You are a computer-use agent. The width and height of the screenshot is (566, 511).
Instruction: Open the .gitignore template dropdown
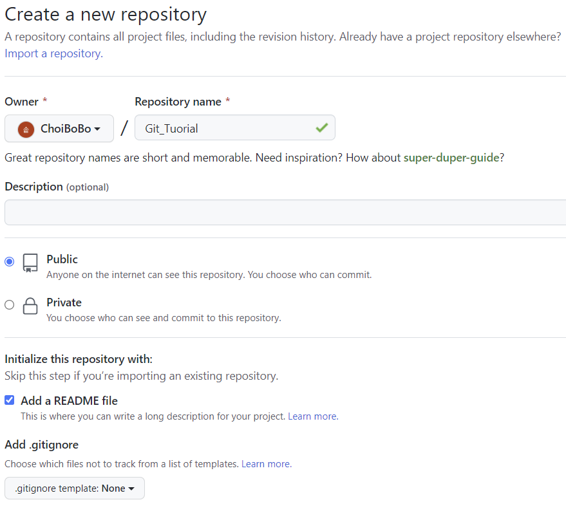(x=75, y=488)
